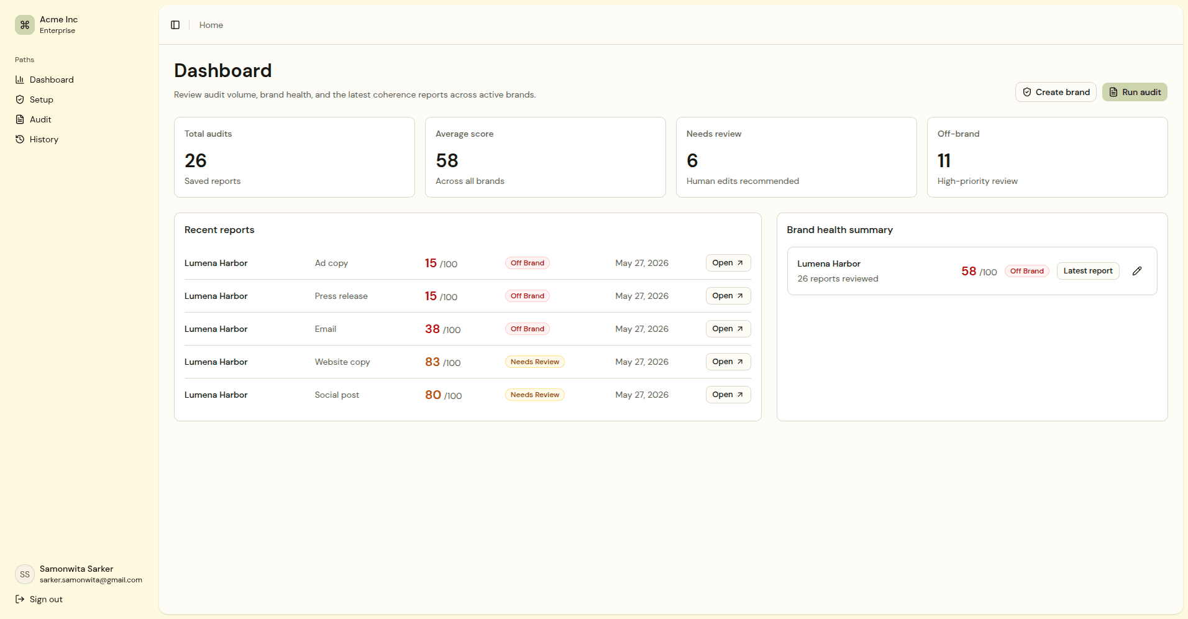1188x619 pixels.
Task: Click the Brand health summary heading
Action: [839, 230]
